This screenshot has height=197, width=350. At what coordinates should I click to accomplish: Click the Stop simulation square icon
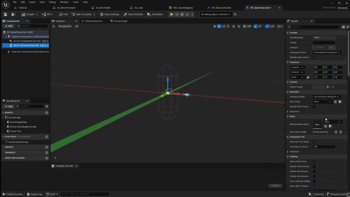[x=182, y=14]
